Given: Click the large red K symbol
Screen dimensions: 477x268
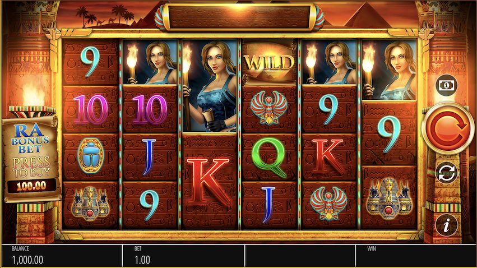Looking at the screenshot, I should coord(209,182).
